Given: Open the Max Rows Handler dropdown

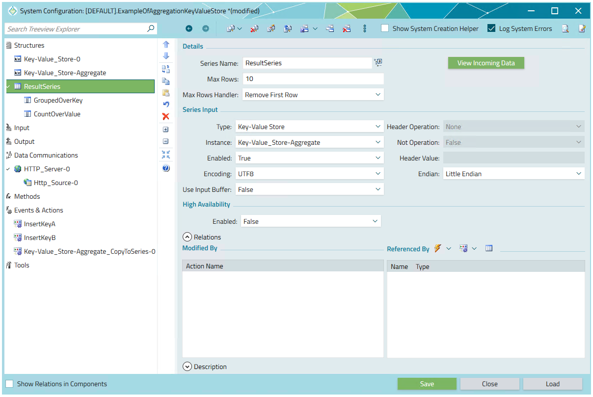Looking at the screenshot, I should tap(313, 95).
